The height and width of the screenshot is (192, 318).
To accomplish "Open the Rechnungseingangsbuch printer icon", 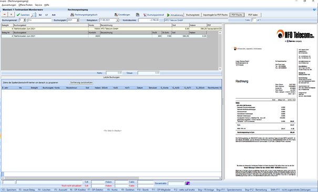I will click(x=72, y=15).
